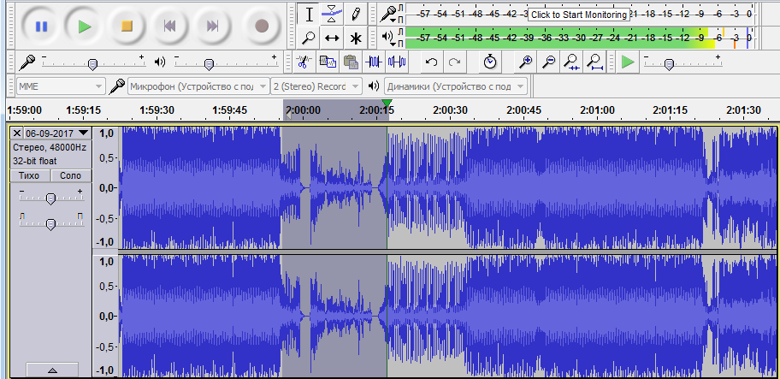This screenshot has height=379, width=780.
Task: Fit whole project in window
Action: pos(594,62)
